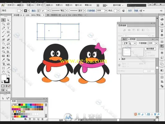Open Transparency panel icon in right dock
The image size is (165, 124).
click(x=162, y=46)
